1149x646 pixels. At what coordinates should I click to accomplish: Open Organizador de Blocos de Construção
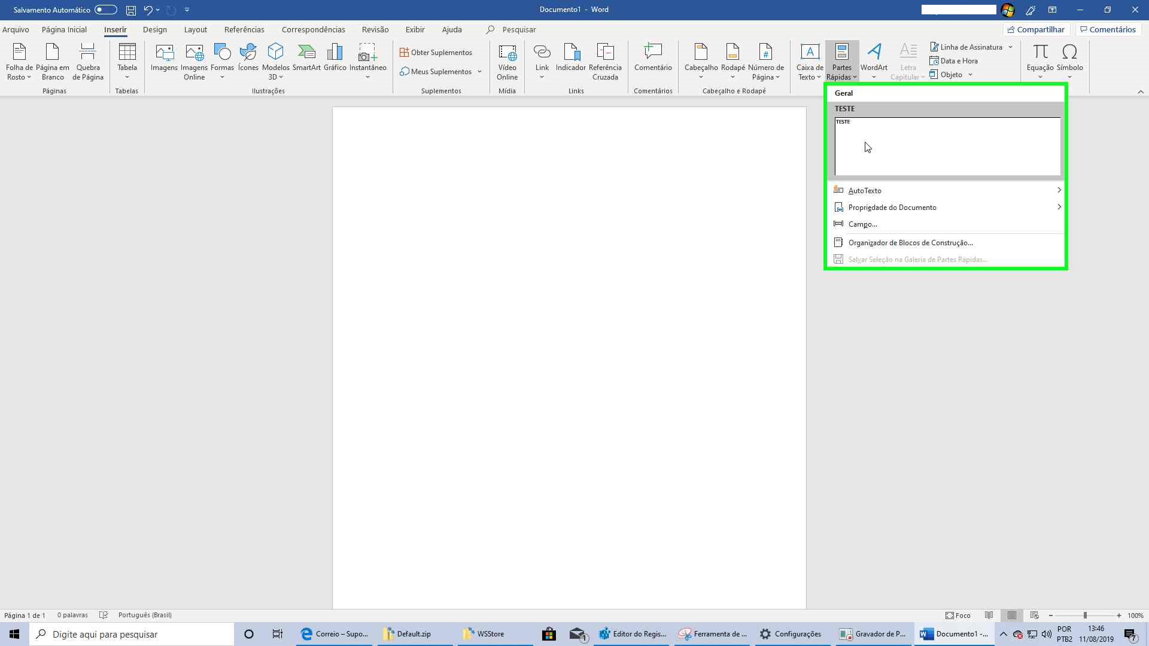[x=910, y=242]
